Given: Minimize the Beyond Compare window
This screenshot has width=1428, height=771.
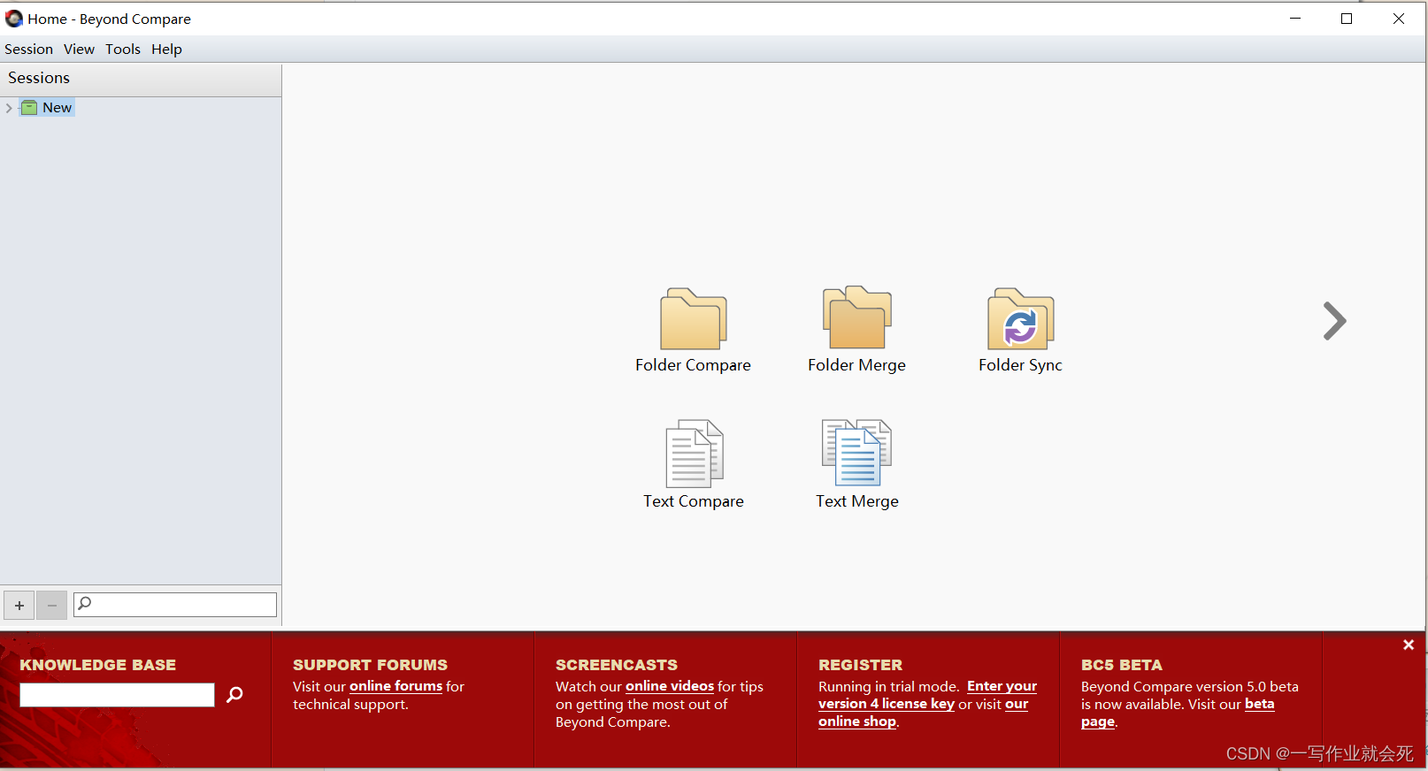Looking at the screenshot, I should 1295,19.
